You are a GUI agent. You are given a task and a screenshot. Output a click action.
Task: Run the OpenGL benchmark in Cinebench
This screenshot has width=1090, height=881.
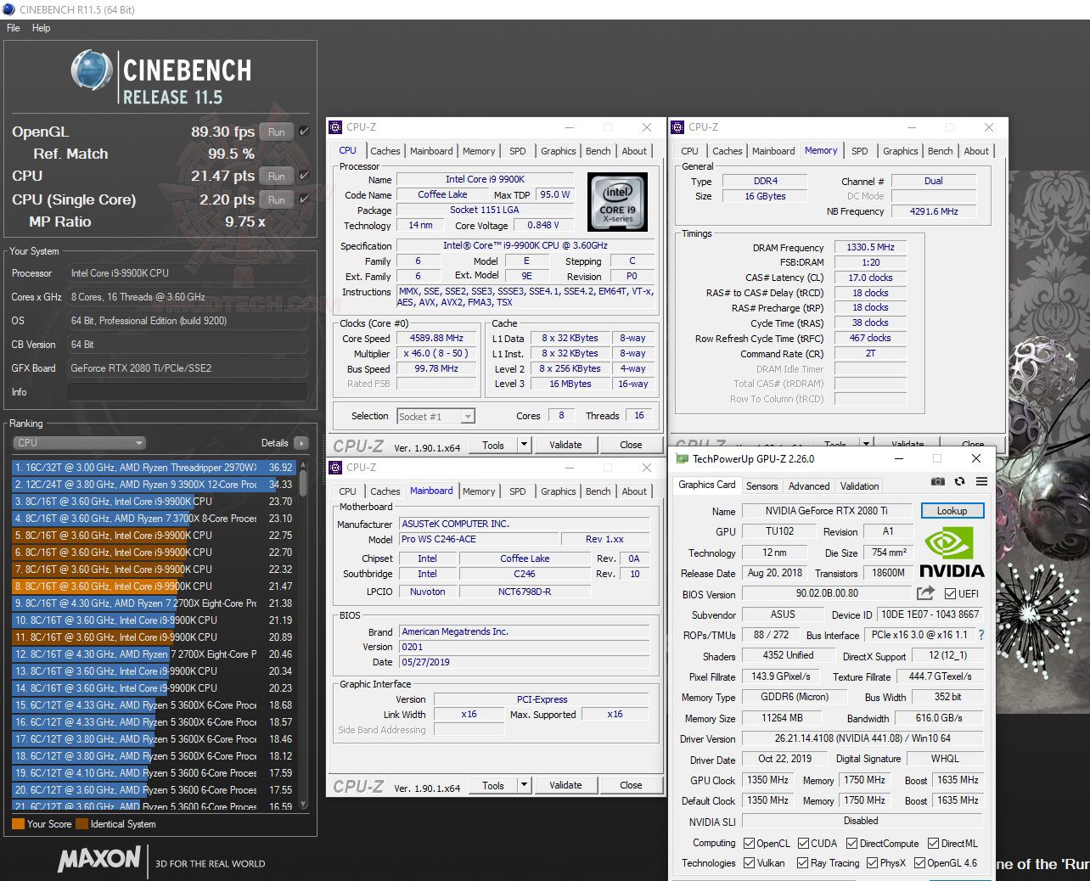(x=276, y=132)
